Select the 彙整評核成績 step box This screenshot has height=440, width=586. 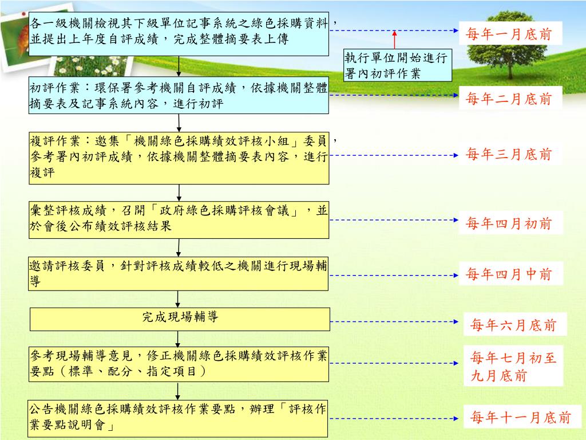(179, 219)
